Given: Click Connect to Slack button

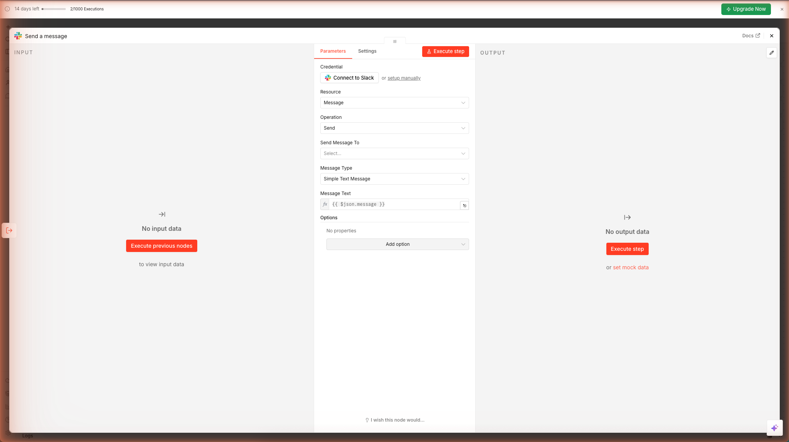Looking at the screenshot, I should (349, 78).
